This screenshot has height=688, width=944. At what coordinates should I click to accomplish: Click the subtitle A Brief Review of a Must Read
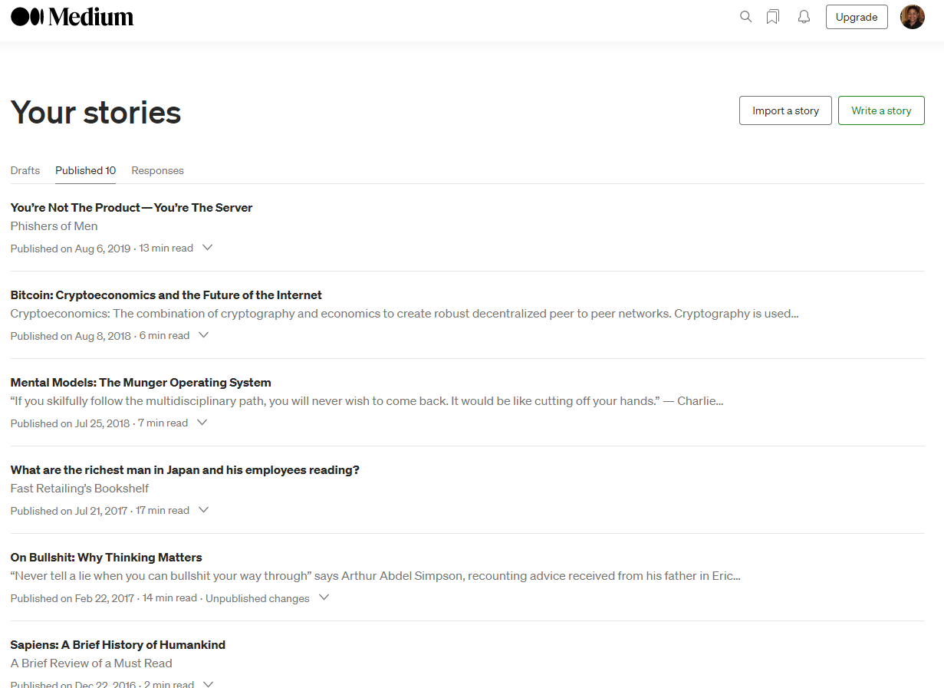pos(91,663)
